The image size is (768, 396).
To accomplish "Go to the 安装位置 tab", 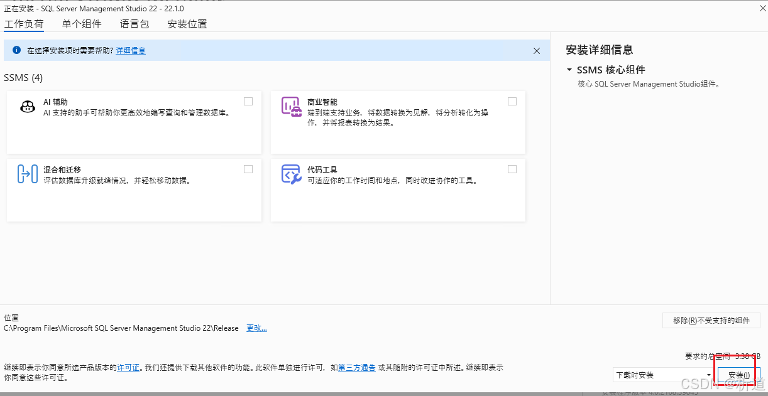I will click(187, 24).
